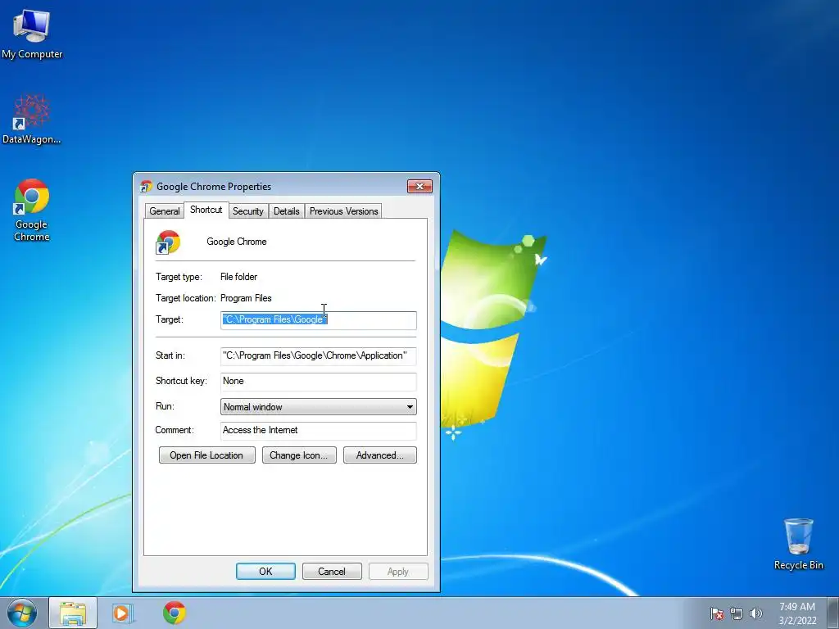The width and height of the screenshot is (839, 629).
Task: Open the network status tray icon
Action: pos(737,613)
